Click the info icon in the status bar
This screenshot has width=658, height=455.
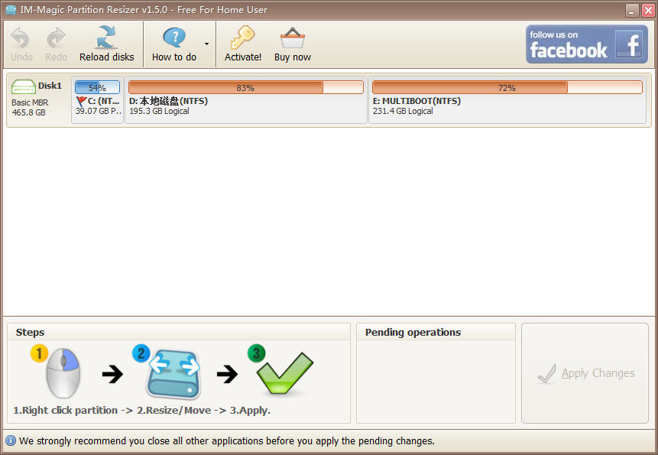click(x=8, y=441)
